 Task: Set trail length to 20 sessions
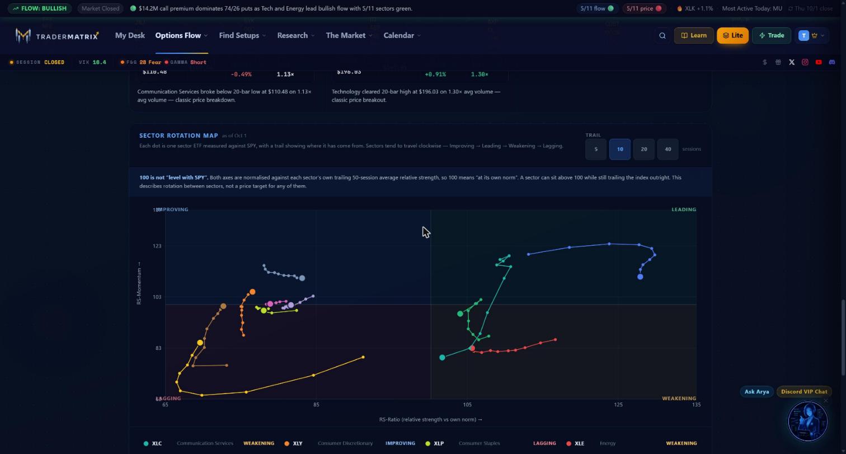[644, 149]
